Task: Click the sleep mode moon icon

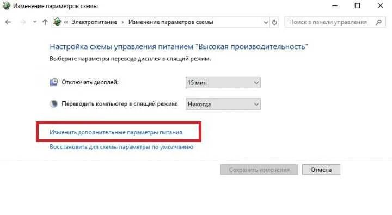Action: click(x=53, y=103)
